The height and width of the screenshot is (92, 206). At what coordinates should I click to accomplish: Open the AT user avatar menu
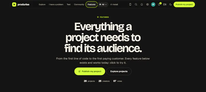[x=153, y=4]
